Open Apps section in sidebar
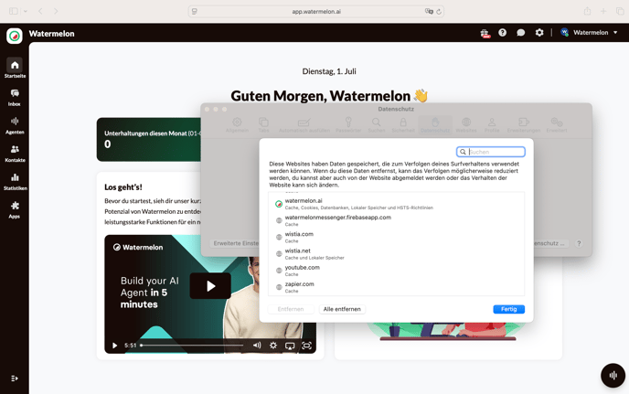The width and height of the screenshot is (629, 394). 15,210
